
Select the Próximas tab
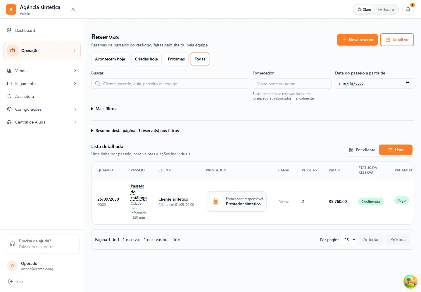pyautogui.click(x=176, y=59)
